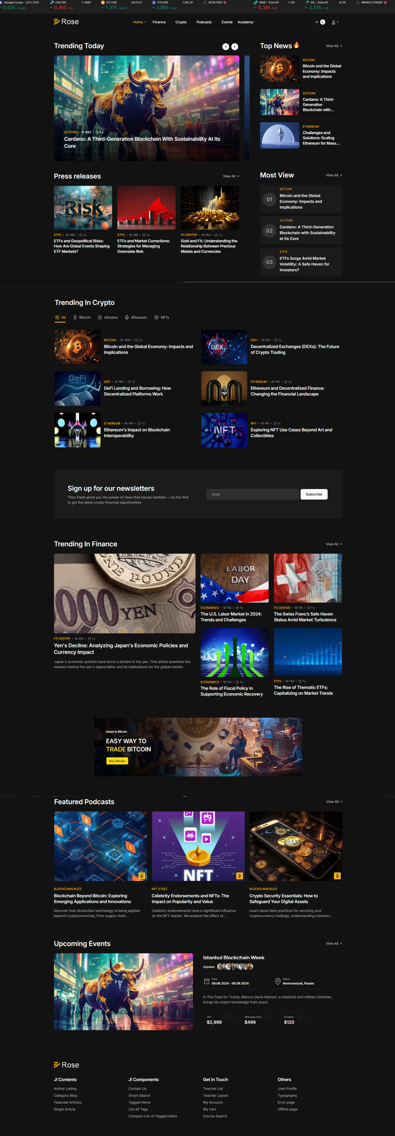Go to previous Trending Today slide
Image resolution: width=395 pixels, height=1136 pixels.
pos(225,47)
